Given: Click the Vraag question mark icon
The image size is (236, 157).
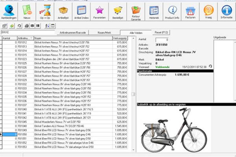Looking at the screenshot, I should pyautogui.click(x=208, y=11).
